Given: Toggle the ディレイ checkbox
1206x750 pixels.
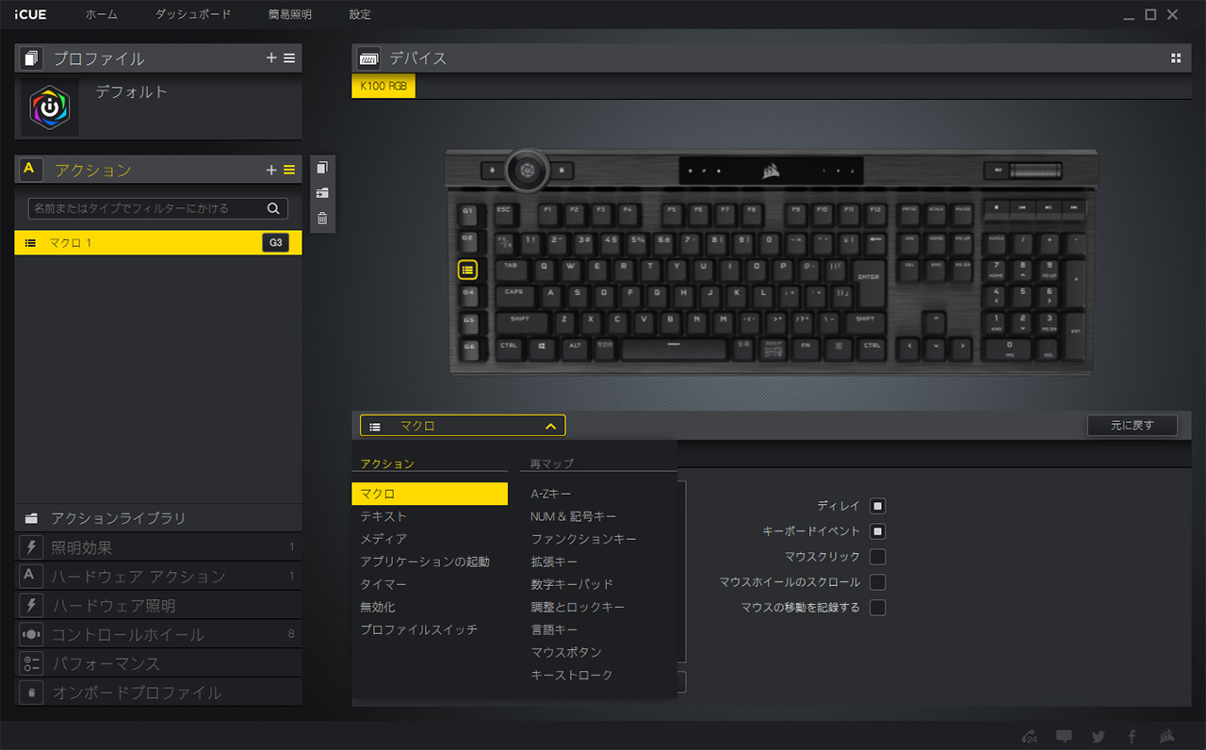Looking at the screenshot, I should (877, 506).
